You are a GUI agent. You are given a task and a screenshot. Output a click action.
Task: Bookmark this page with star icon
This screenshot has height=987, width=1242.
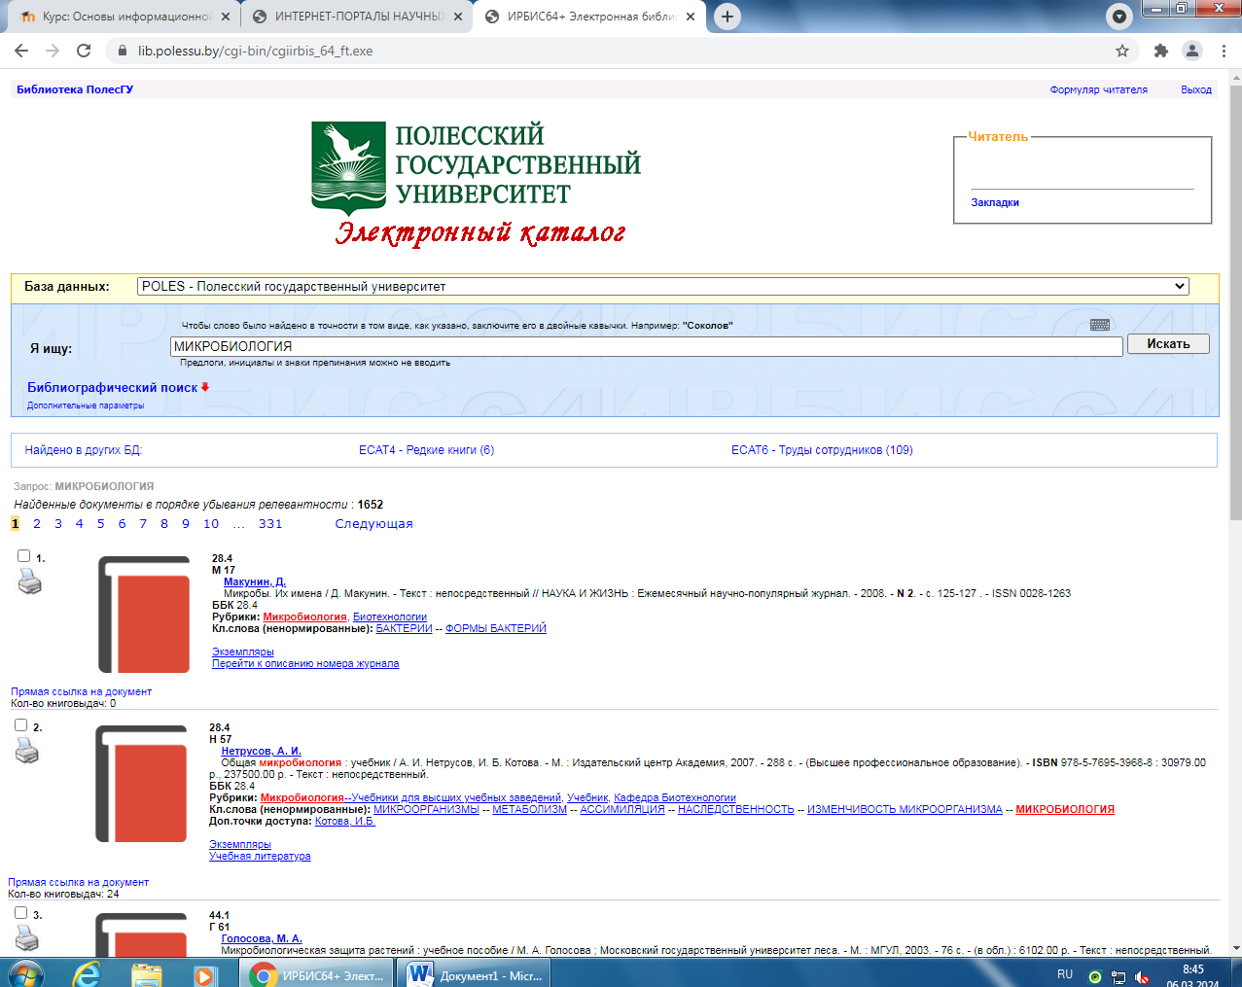tap(1122, 51)
